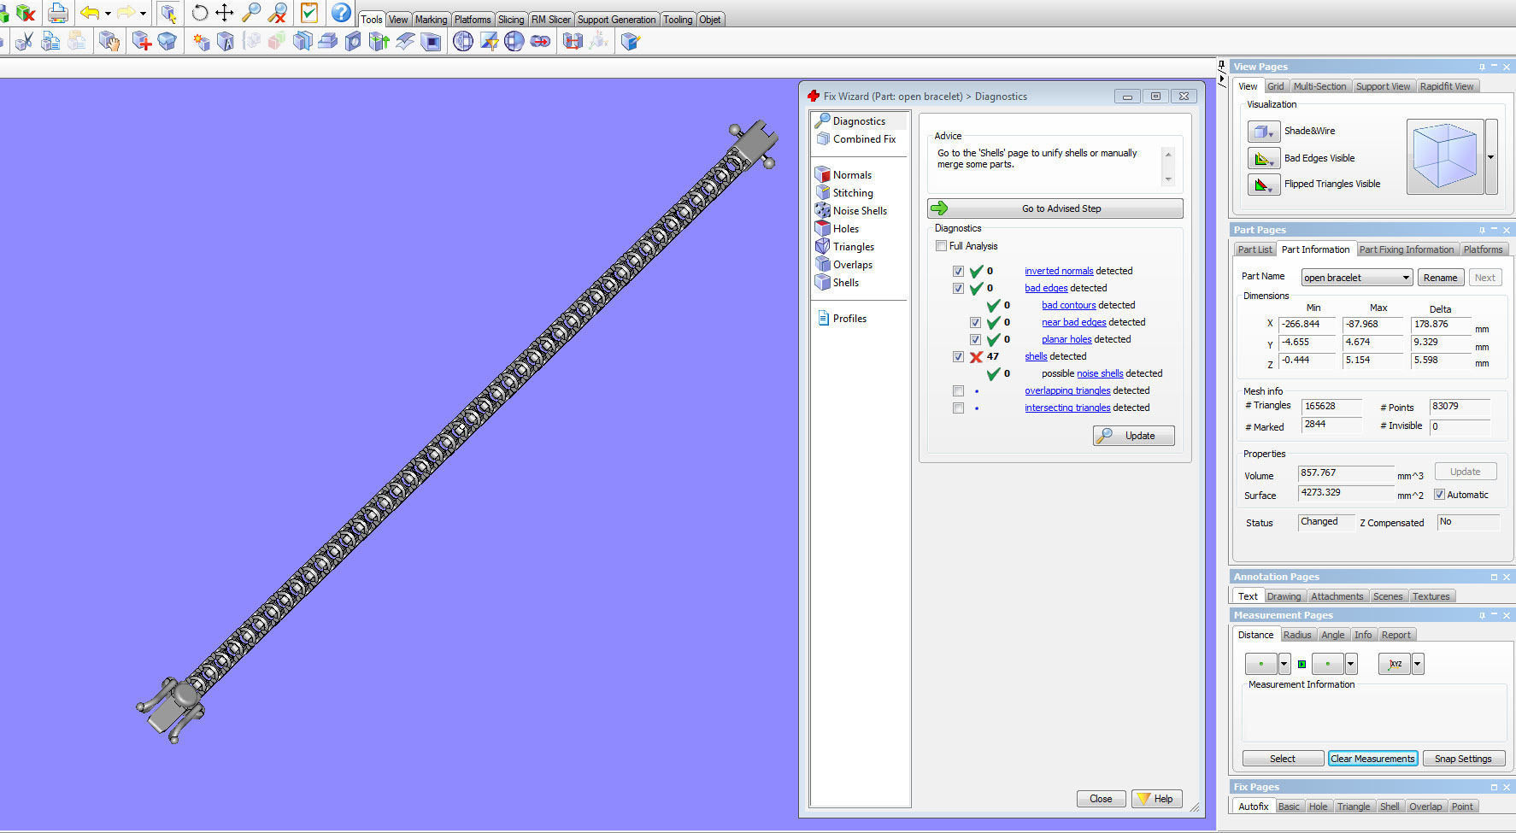Open the Shade&Wire shading mode dropdown
This screenshot has width=1516, height=833.
pos(1264,132)
